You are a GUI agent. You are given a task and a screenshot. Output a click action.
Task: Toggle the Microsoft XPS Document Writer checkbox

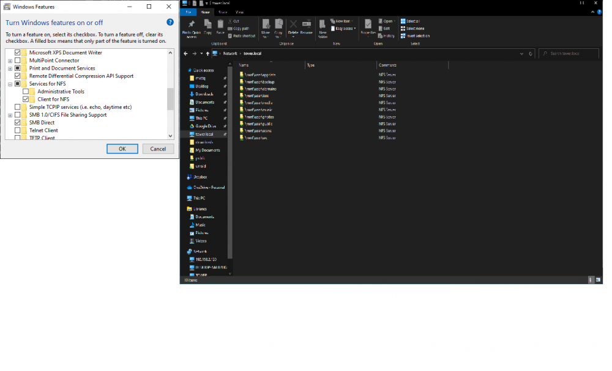point(18,53)
